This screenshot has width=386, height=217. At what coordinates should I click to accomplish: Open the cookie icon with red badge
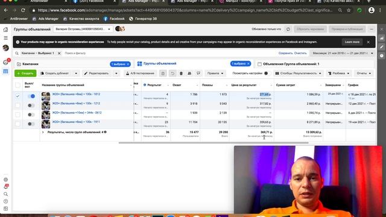click(5, 62)
